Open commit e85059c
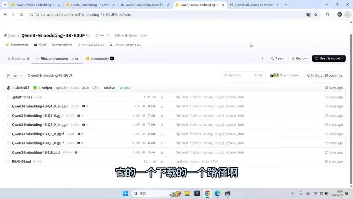The width and height of the screenshot is (353, 199). coord(109,88)
